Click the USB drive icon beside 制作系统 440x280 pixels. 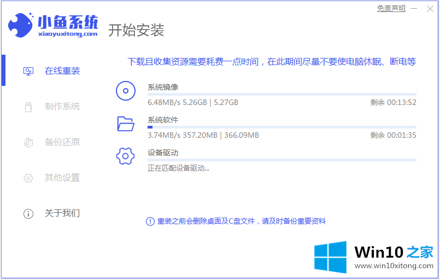click(28, 107)
